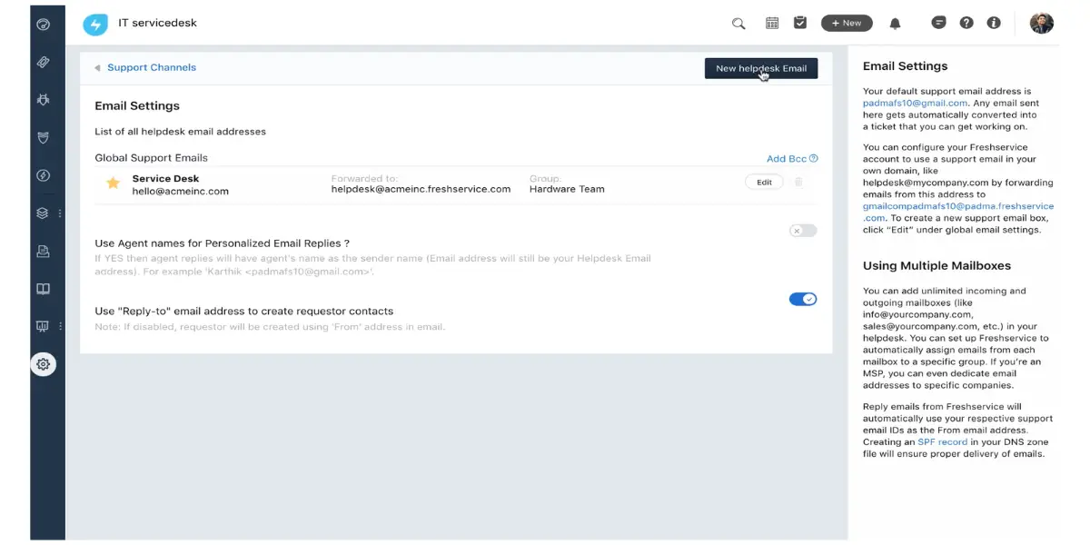Select helpdesk@acmeinc.freshservice.com forwarded address
The height and width of the screenshot is (545, 1090).
tap(421, 189)
